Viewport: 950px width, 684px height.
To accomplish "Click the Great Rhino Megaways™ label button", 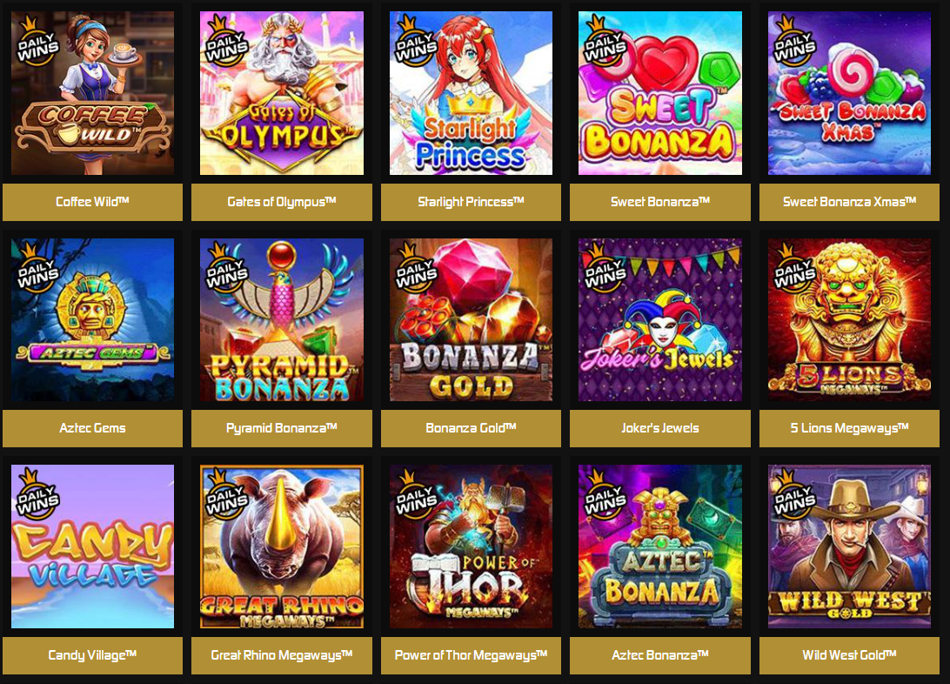I will tap(282, 655).
